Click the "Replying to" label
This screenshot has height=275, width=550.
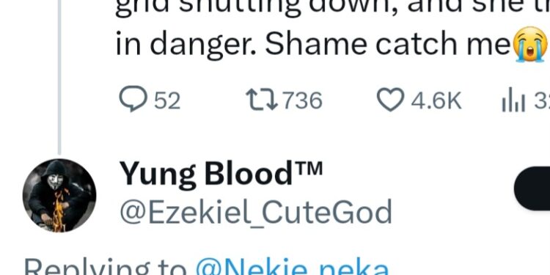[x=106, y=267]
